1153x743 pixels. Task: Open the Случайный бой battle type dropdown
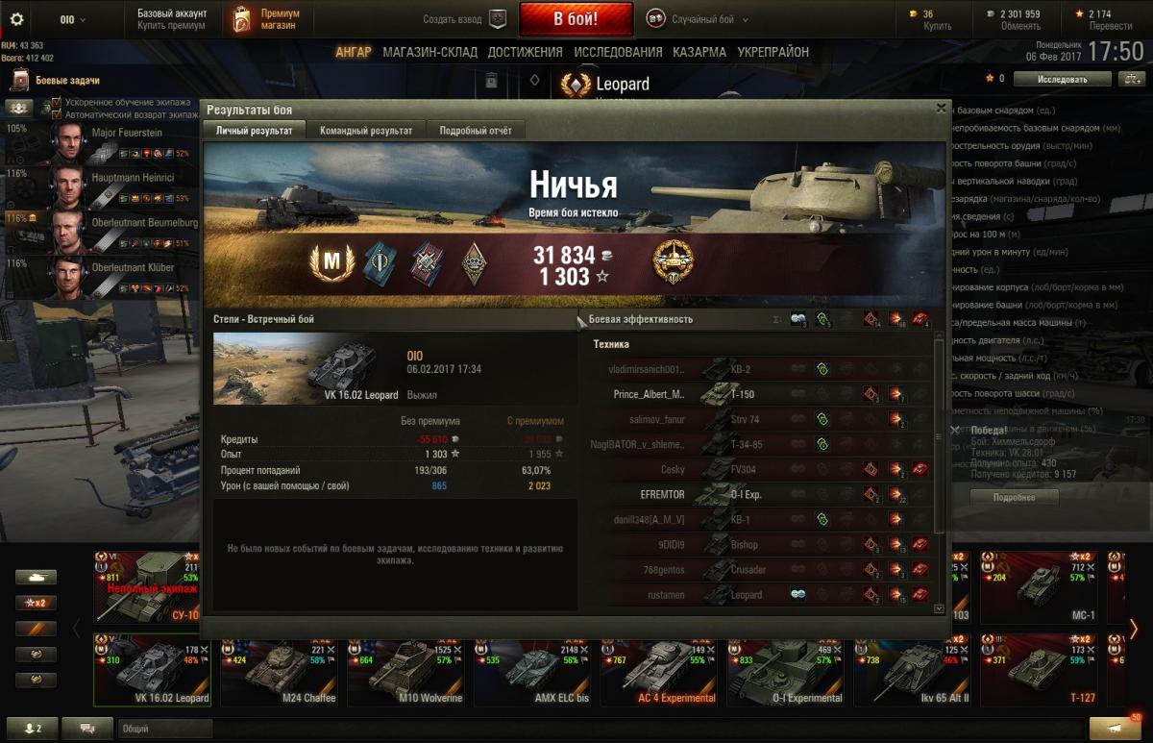click(x=698, y=19)
